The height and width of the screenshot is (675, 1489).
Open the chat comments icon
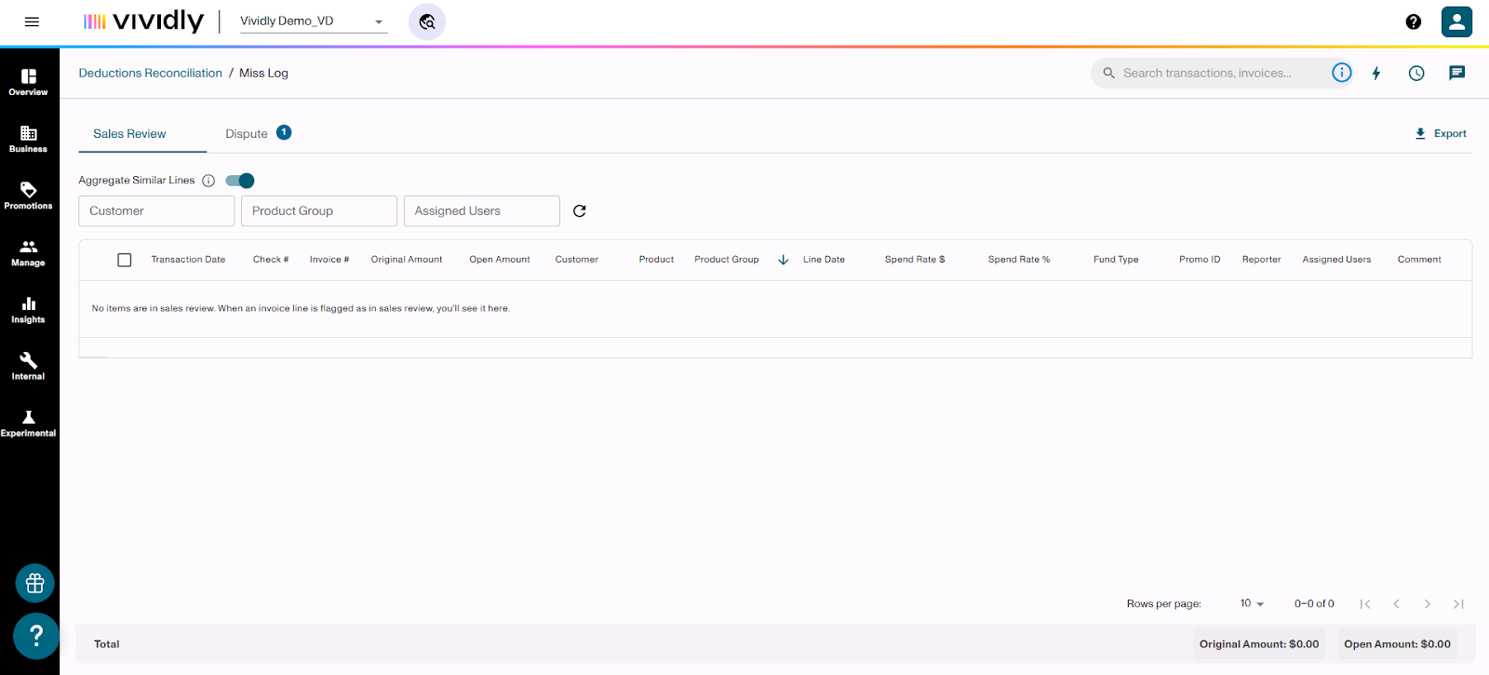1456,74
